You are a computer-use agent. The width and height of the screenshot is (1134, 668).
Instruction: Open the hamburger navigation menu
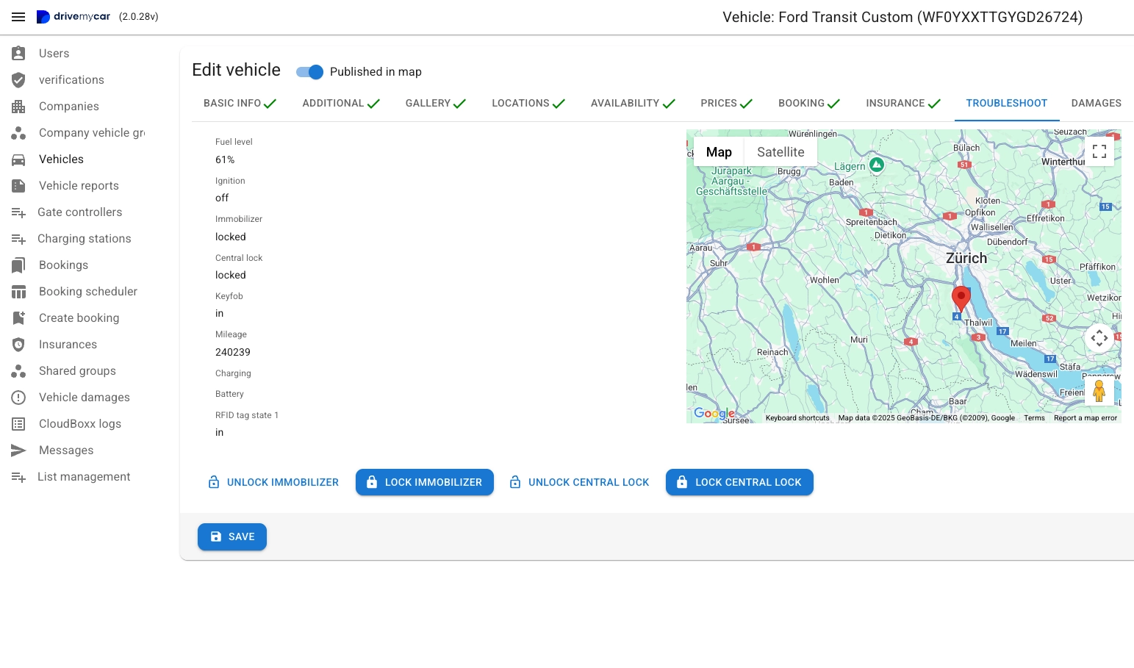18,17
